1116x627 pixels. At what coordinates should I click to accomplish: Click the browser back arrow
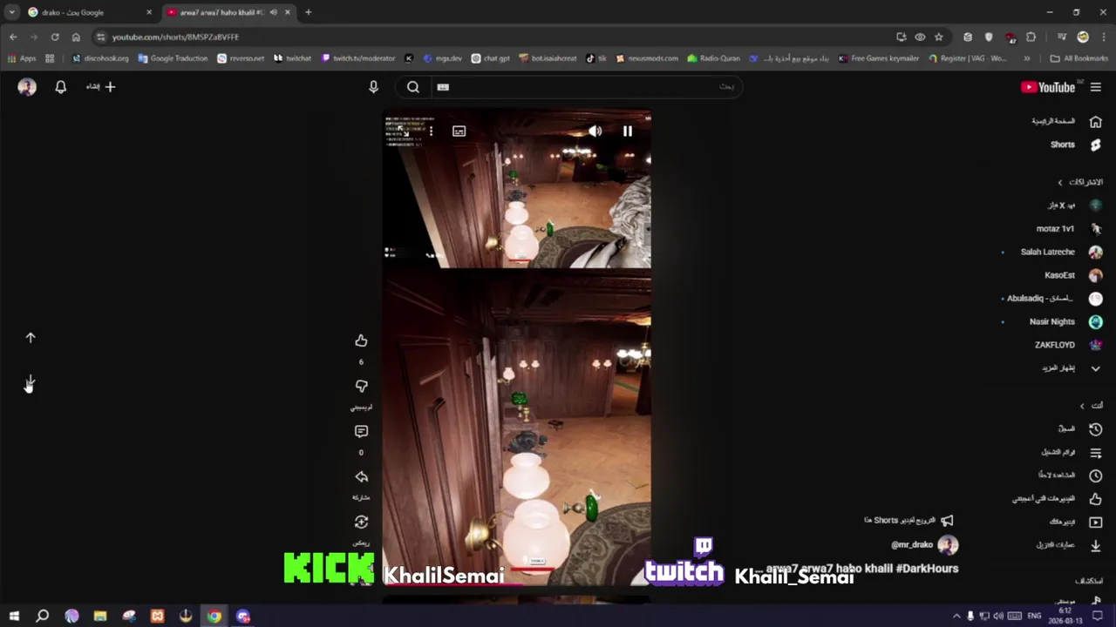coord(13,37)
